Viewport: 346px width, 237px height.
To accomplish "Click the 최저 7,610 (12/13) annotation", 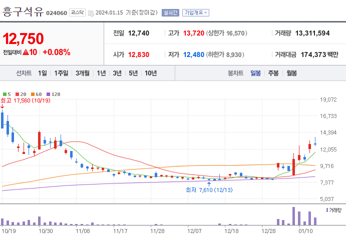I will (x=209, y=190).
